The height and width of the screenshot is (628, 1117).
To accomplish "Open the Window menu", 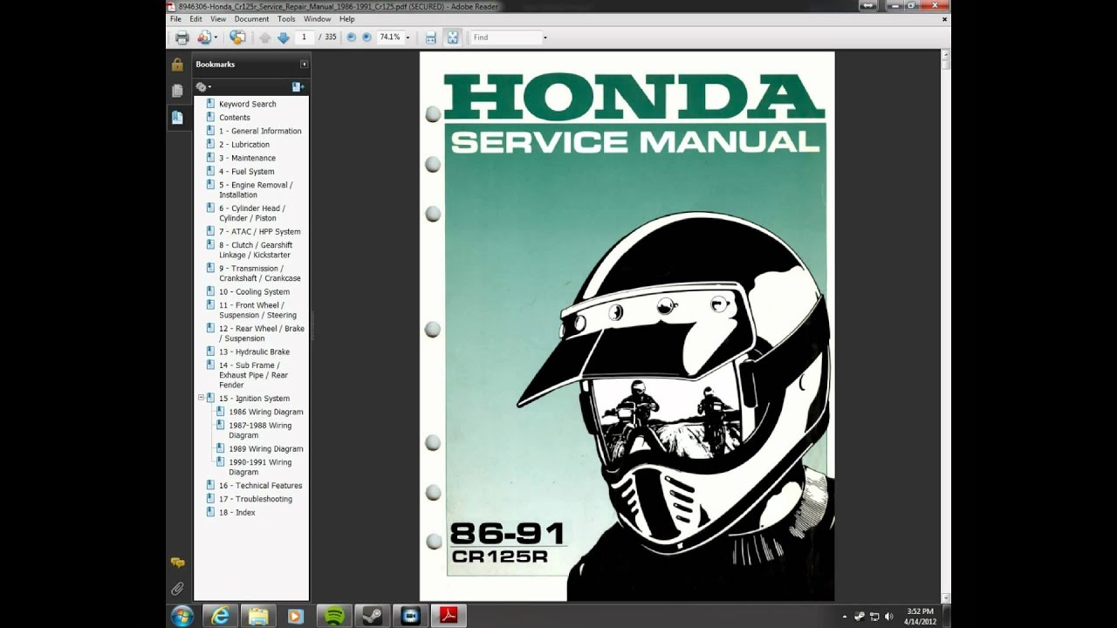I will [318, 18].
